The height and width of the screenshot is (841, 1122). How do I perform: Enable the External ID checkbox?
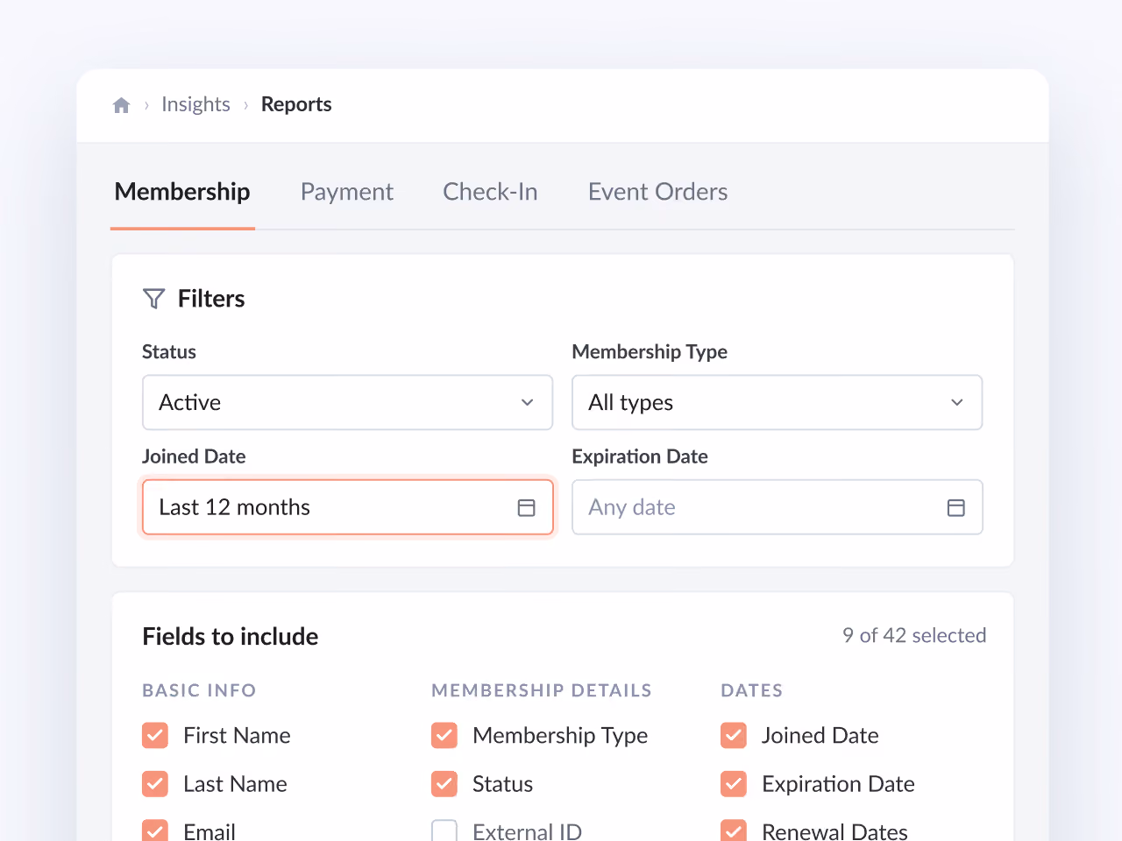[x=444, y=831]
